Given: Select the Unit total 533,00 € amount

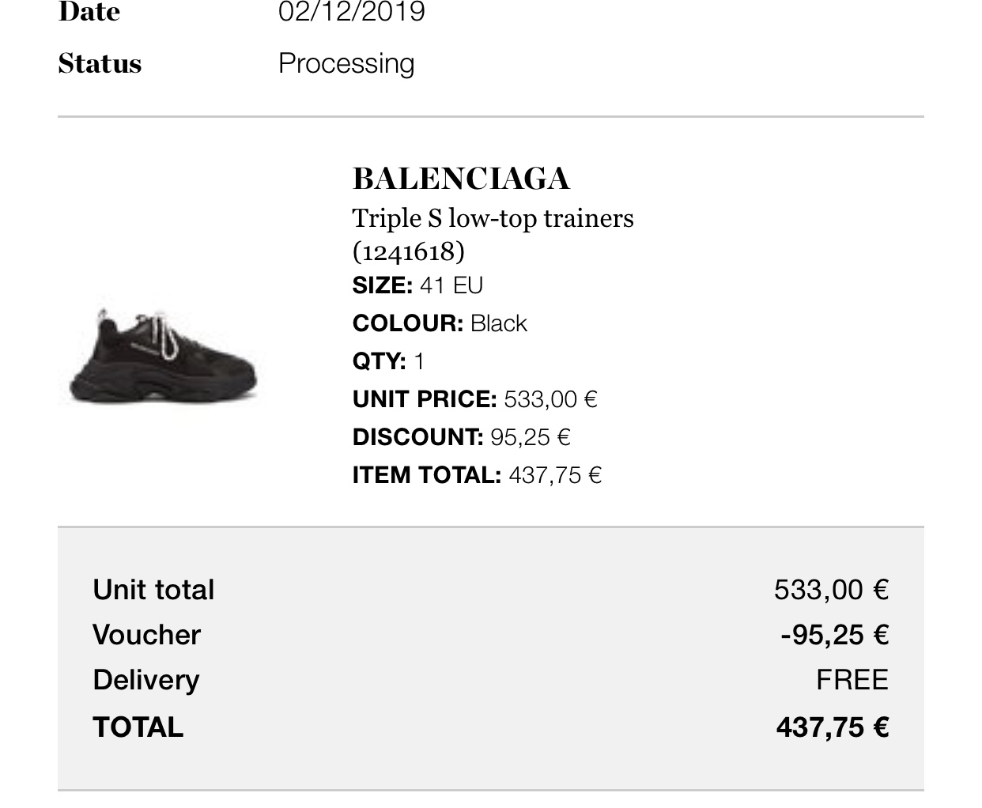Looking at the screenshot, I should point(831,590).
